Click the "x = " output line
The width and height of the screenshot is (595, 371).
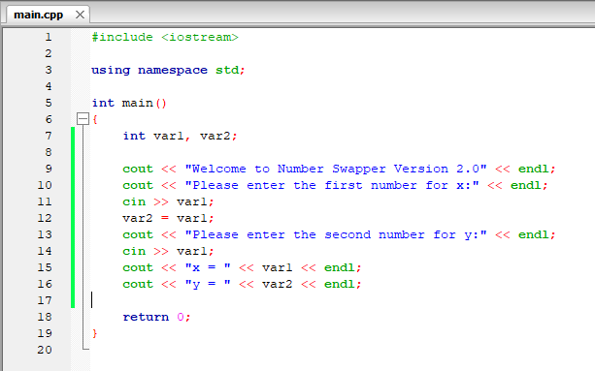click(x=242, y=267)
